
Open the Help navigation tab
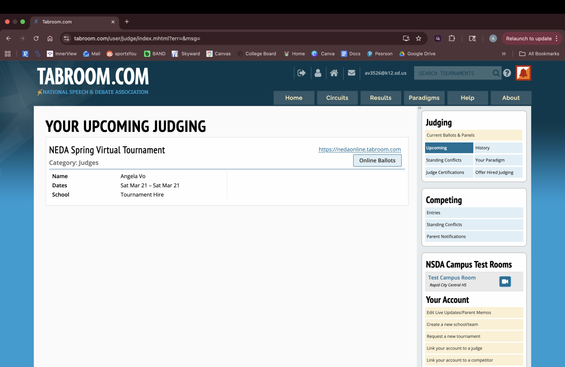[x=467, y=98]
